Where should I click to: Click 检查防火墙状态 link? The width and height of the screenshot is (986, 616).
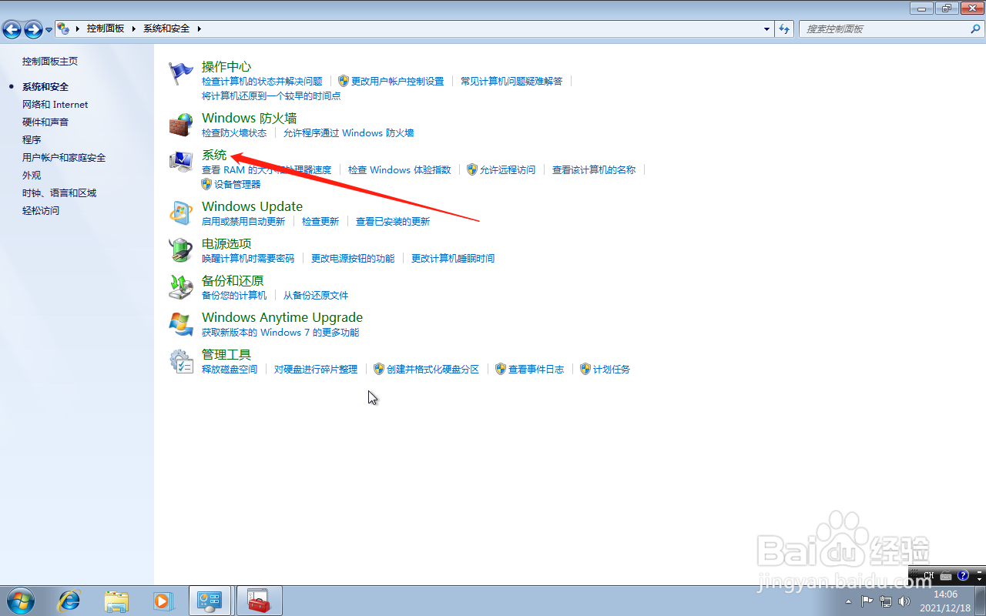click(234, 133)
